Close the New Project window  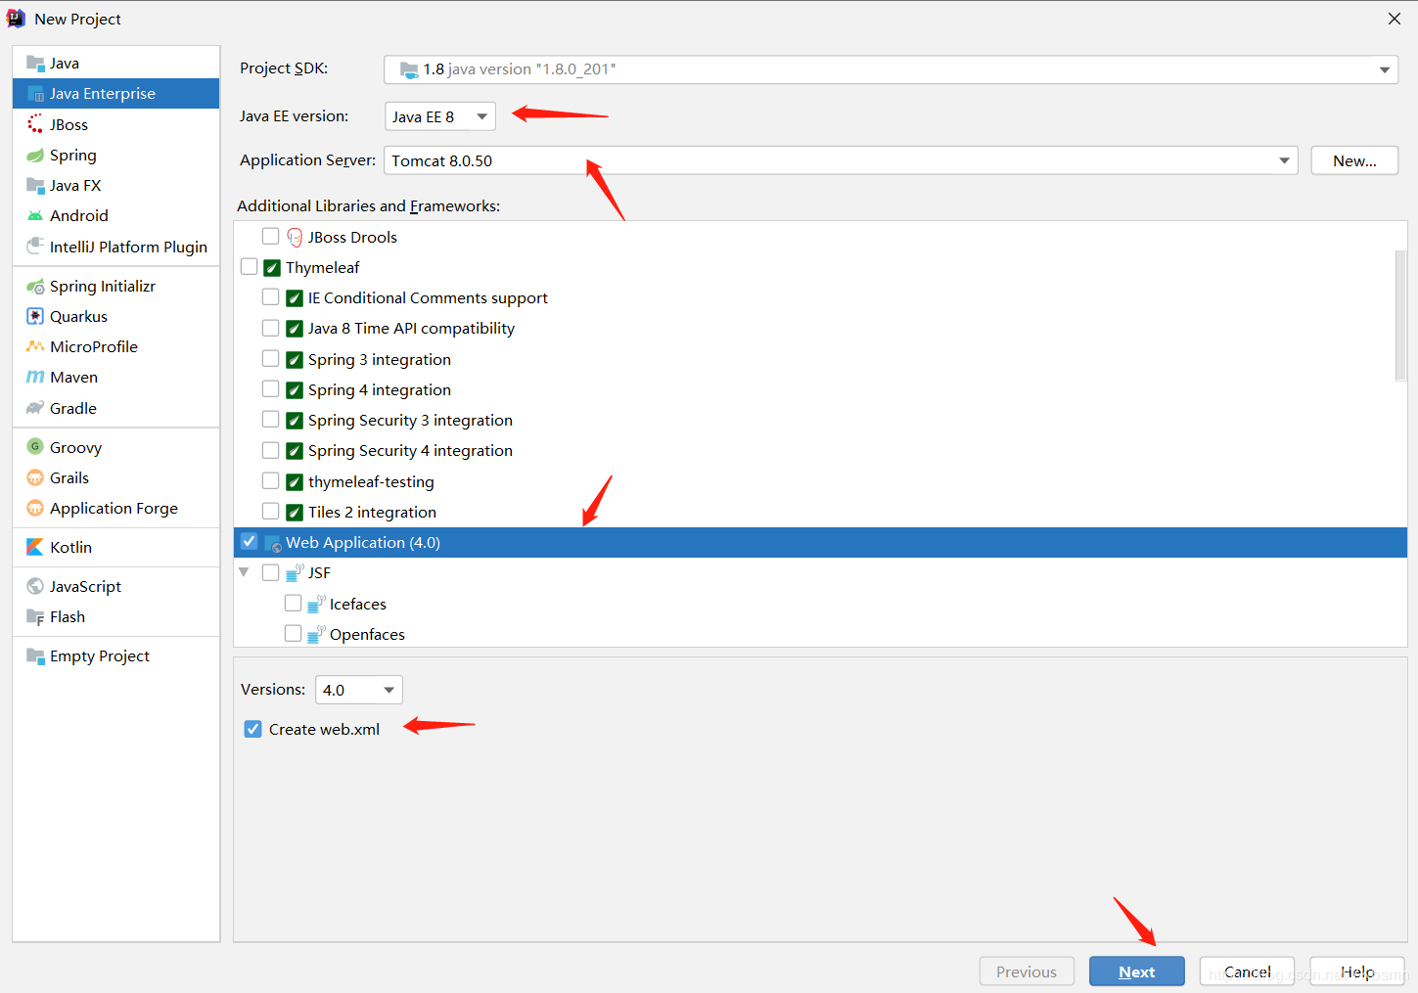1395,19
